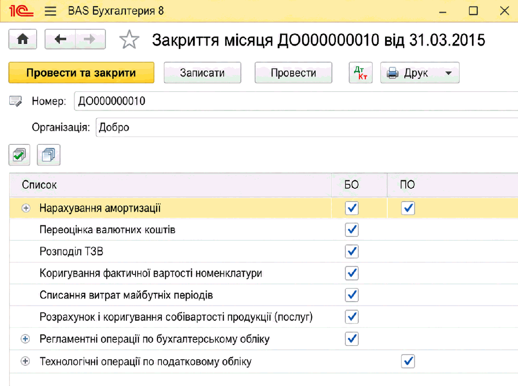Click the Організація field with Добро
Screen dimensions: 518x386
click(x=307, y=128)
